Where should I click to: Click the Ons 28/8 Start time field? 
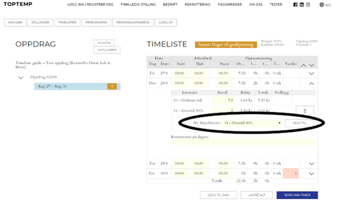click(x=180, y=83)
